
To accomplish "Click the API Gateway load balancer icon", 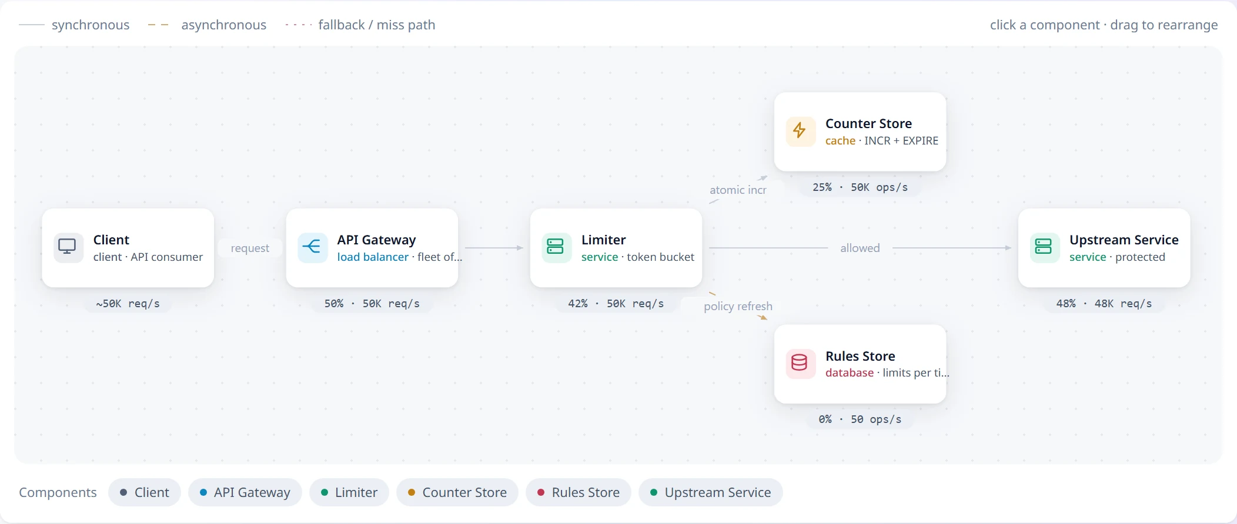I will (312, 247).
